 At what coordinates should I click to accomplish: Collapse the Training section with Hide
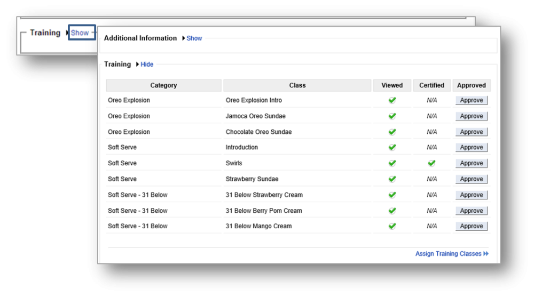click(147, 65)
